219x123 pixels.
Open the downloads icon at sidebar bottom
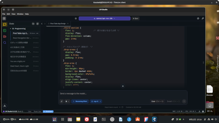click(x=4, y=106)
